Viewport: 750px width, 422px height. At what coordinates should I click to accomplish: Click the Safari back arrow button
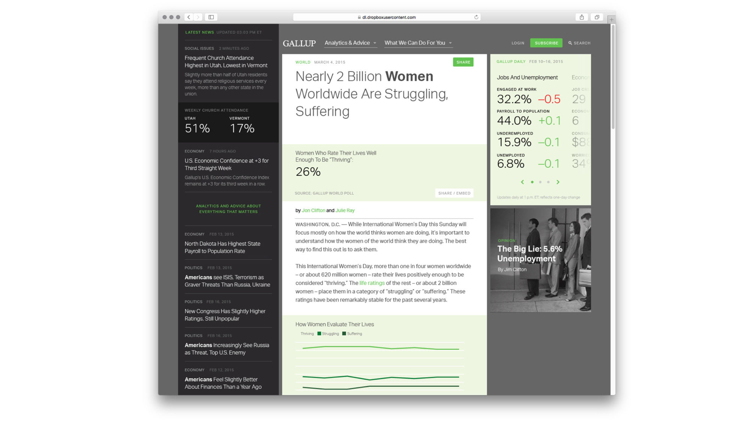[189, 17]
